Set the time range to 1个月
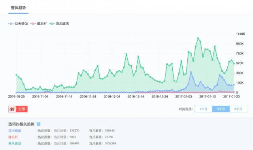This screenshot has height=150, width=253. click(x=204, y=109)
